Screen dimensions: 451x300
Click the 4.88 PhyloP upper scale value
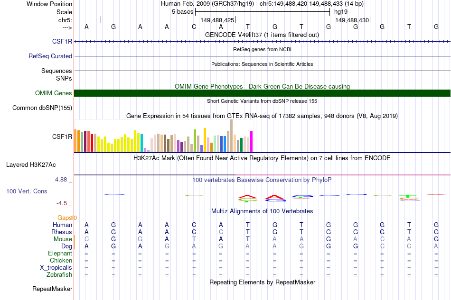pos(61,180)
